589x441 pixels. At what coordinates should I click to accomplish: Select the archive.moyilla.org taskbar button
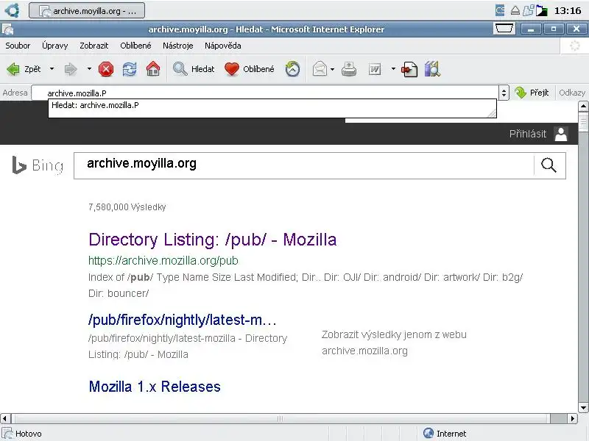87,10
